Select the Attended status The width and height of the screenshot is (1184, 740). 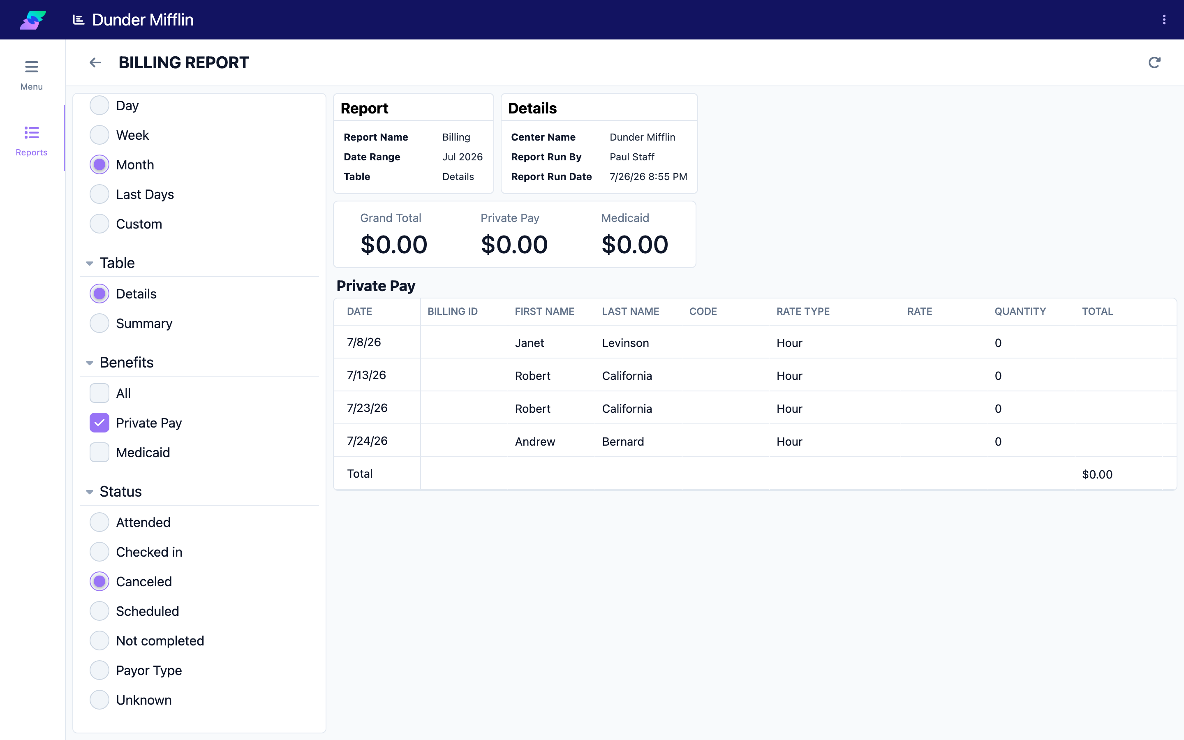point(99,522)
